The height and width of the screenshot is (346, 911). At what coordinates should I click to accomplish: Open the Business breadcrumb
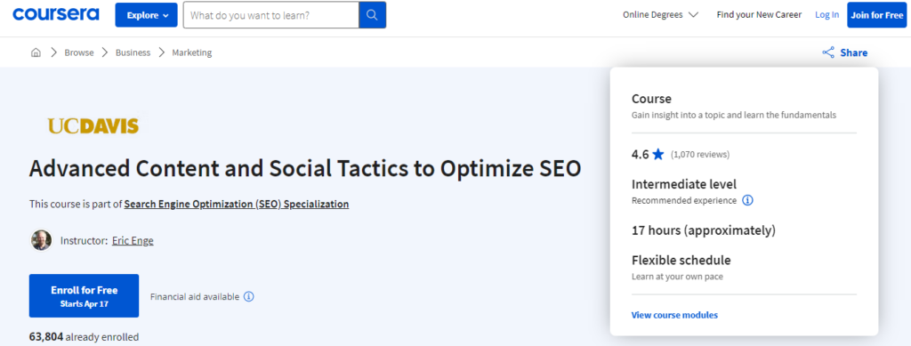[x=133, y=52]
